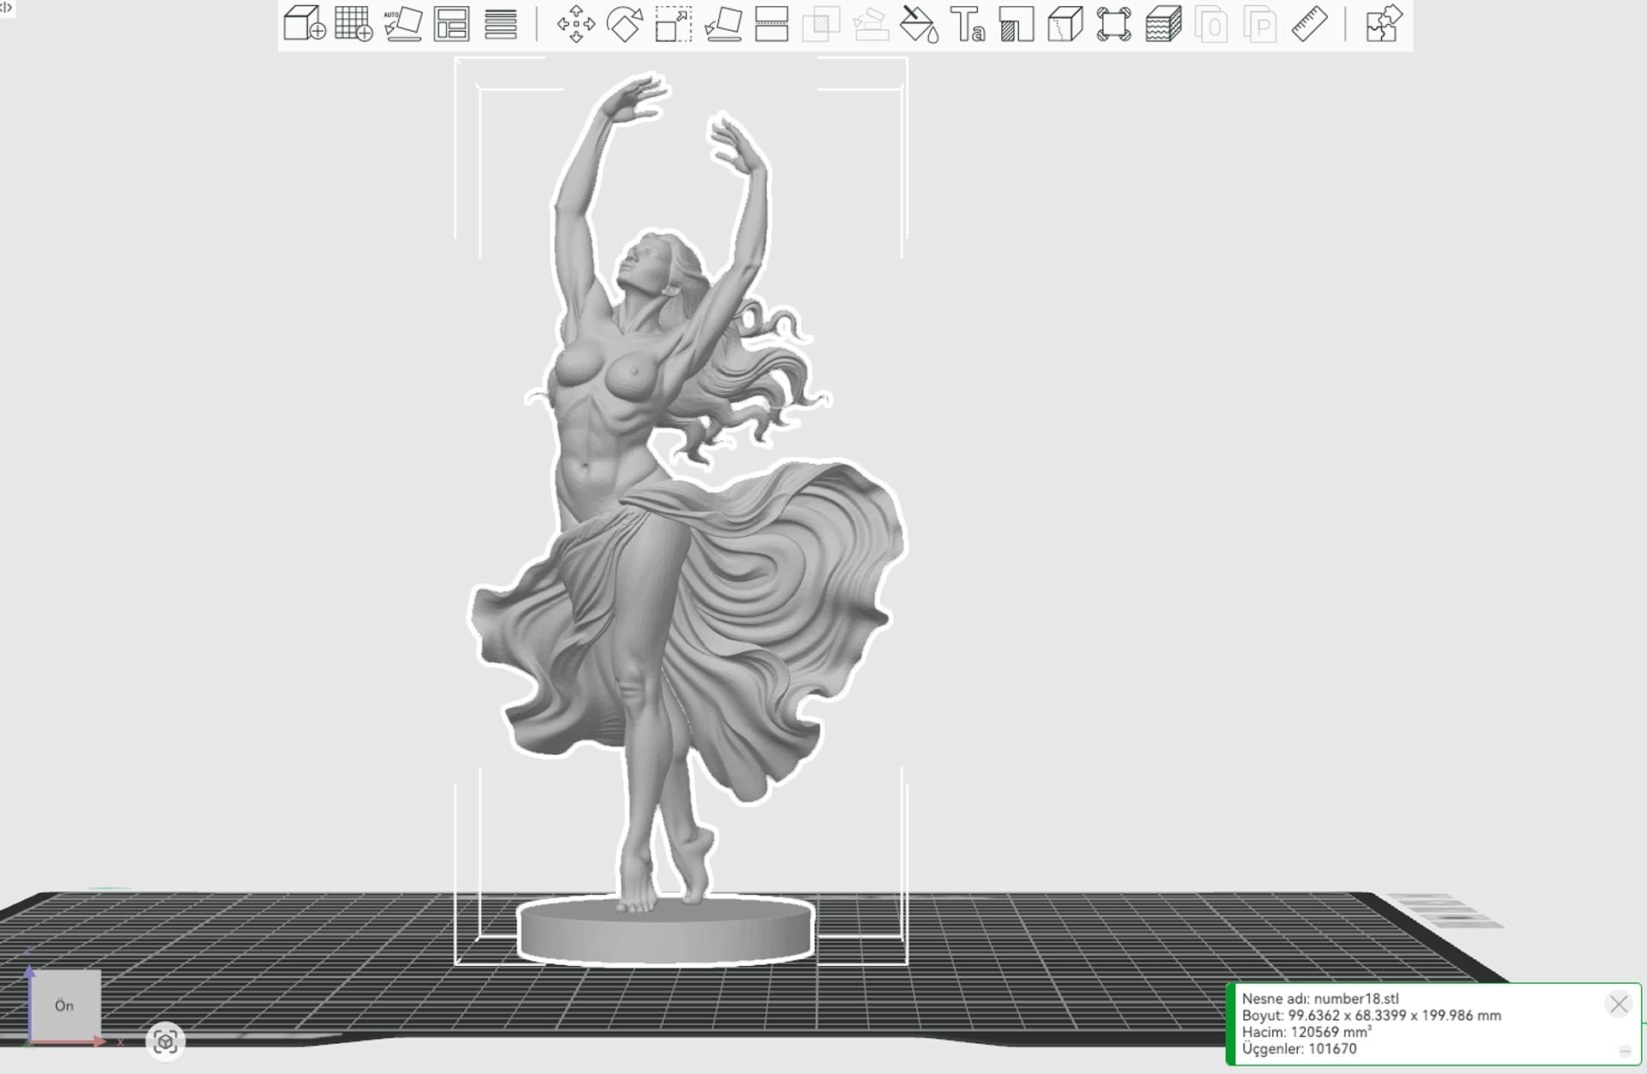Add a new plate with grid-plus icon
Viewport: 1647px width, 1074px height.
coord(353,24)
